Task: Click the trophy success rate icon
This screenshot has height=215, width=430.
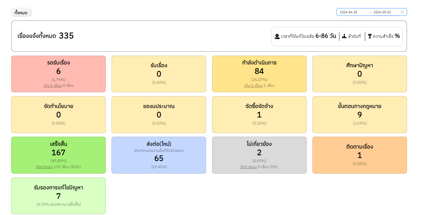Action: 370,36
